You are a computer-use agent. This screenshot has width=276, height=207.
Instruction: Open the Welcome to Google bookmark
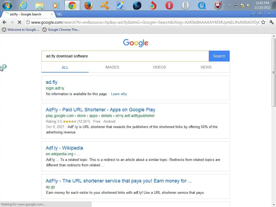(x=20, y=30)
